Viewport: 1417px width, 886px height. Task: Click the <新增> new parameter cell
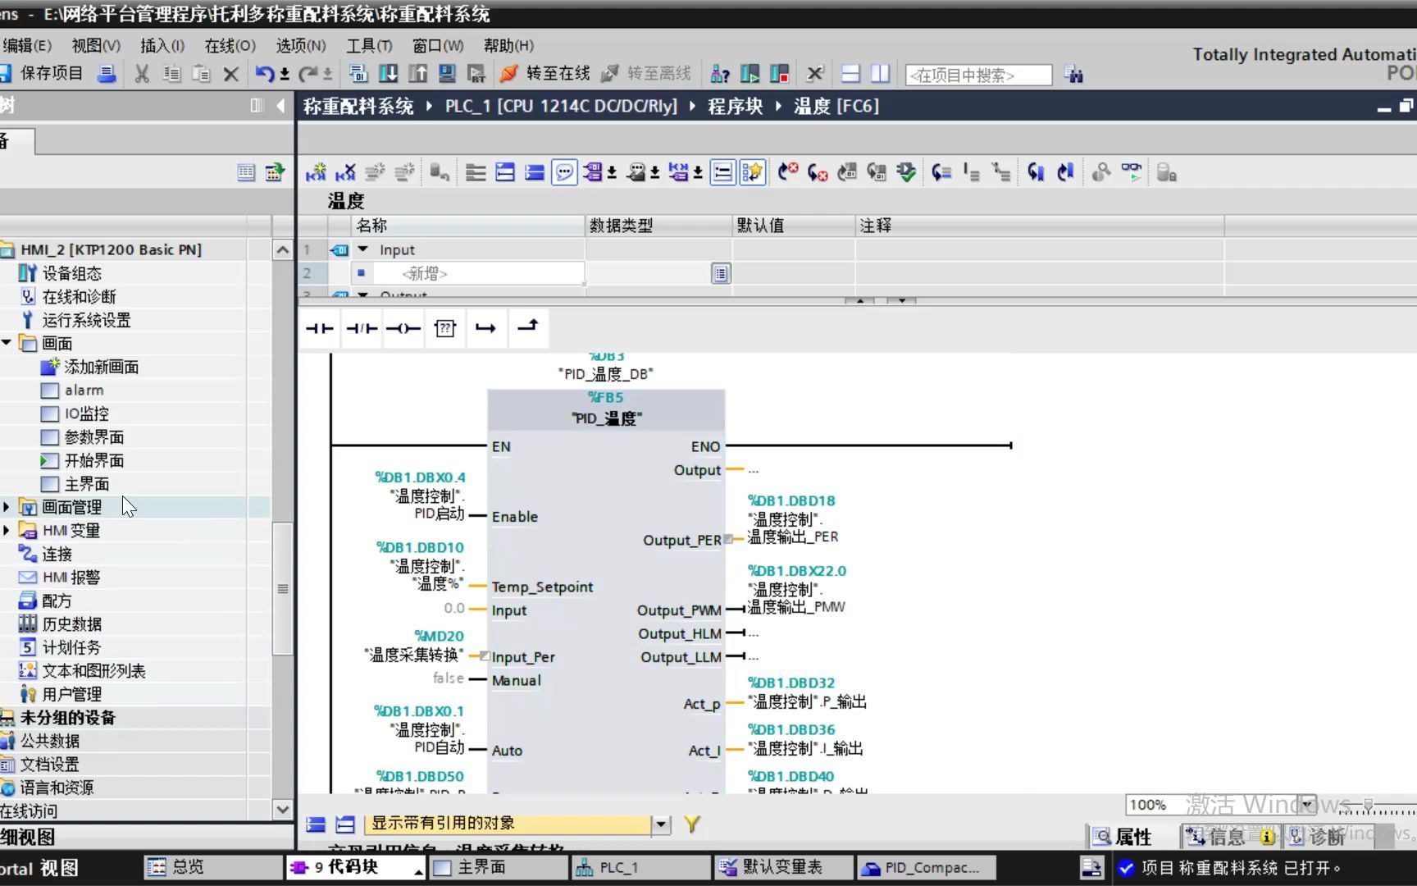(479, 273)
